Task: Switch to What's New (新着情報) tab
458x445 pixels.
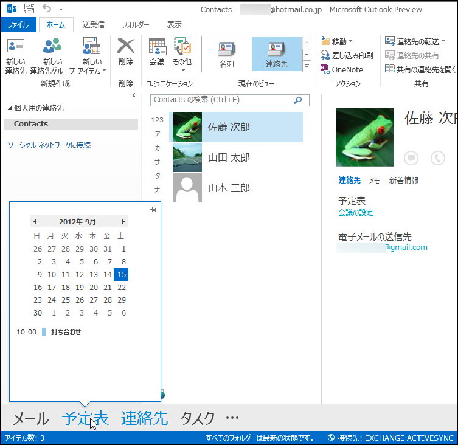Action: pyautogui.click(x=404, y=181)
